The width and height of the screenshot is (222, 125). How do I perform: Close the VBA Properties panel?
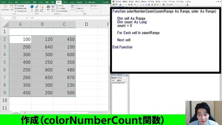[127, 75]
